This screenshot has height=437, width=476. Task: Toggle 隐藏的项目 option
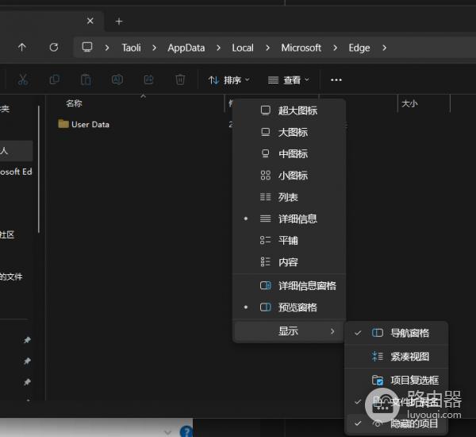coord(396,423)
